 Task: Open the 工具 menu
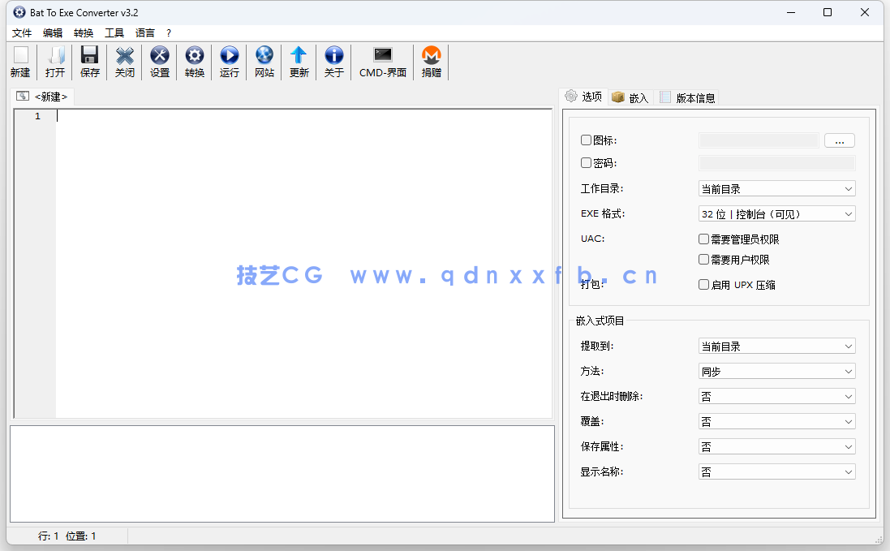click(x=114, y=32)
